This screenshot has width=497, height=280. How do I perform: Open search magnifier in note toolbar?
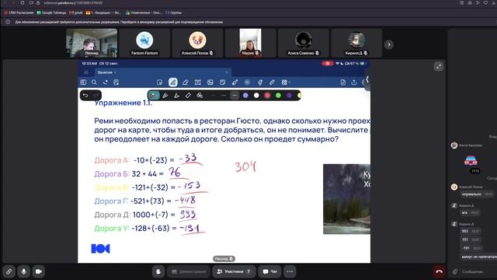point(94,82)
